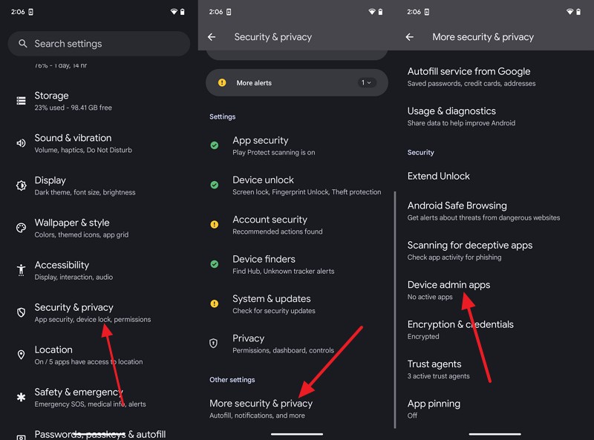Viewport: 594px width, 440px height.
Task: Tap yellow warning icon in More alerts
Action: pyautogui.click(x=222, y=82)
